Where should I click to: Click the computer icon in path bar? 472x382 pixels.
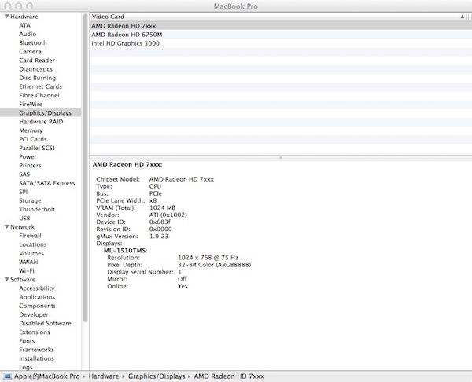coord(8,376)
